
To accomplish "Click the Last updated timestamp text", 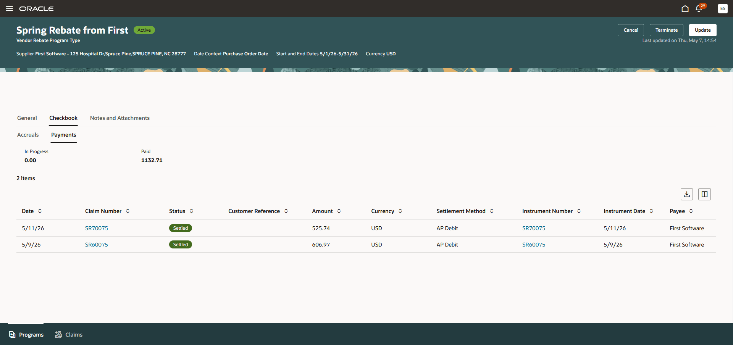I will (x=679, y=40).
